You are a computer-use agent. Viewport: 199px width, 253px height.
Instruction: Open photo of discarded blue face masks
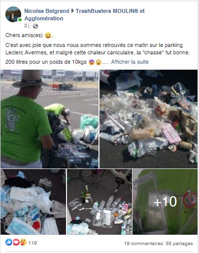click(x=33, y=202)
